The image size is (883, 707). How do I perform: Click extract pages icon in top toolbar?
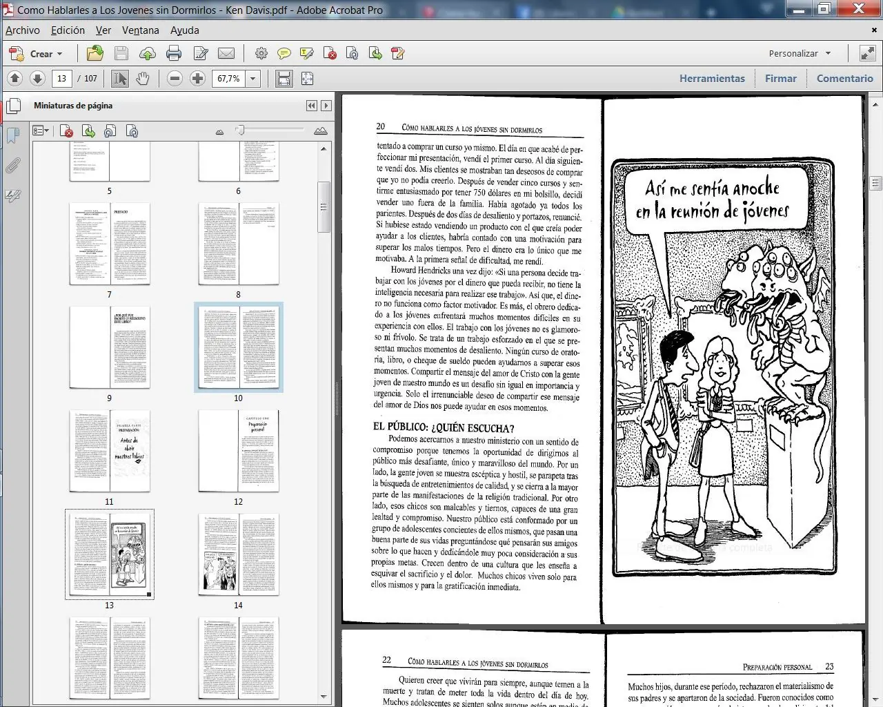375,53
